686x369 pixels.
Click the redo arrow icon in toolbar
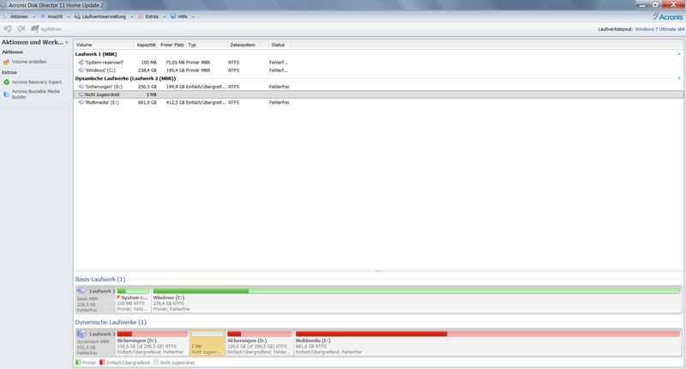21,28
